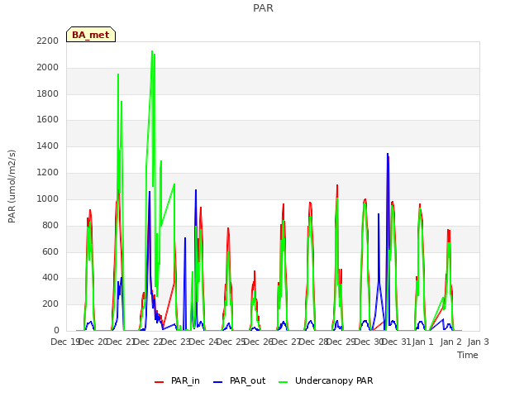Screen dimensions: 529x397
Task: Click the Time x-axis label
Action: click(x=468, y=355)
